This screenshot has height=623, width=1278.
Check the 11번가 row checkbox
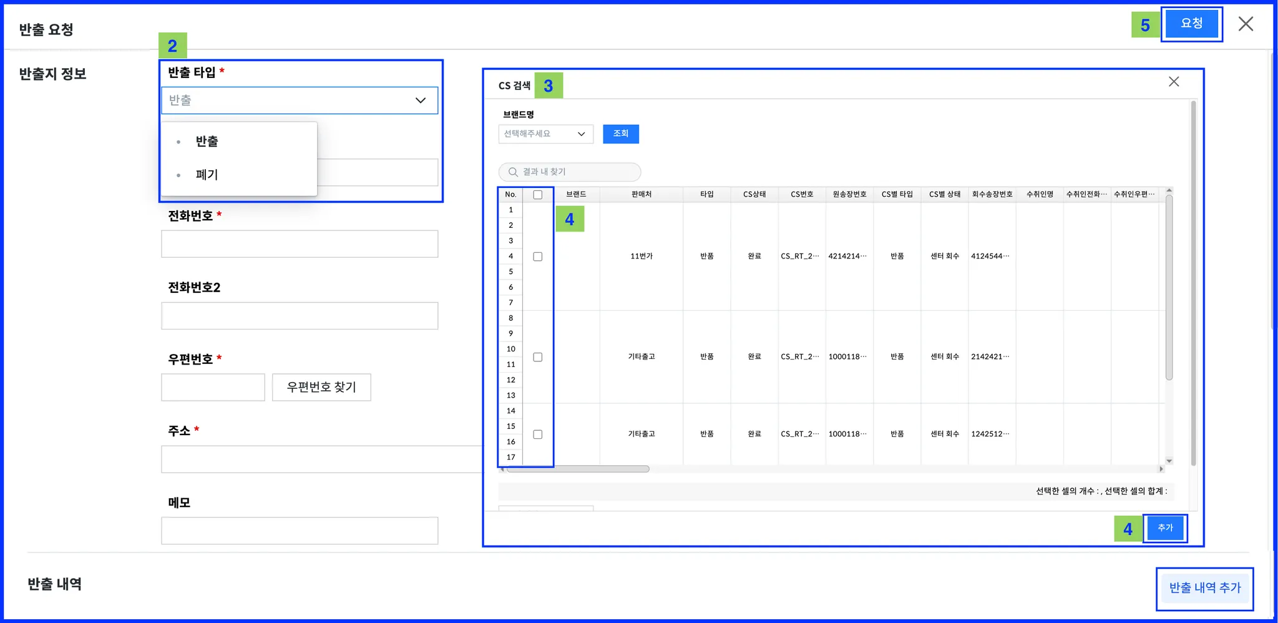tap(538, 257)
